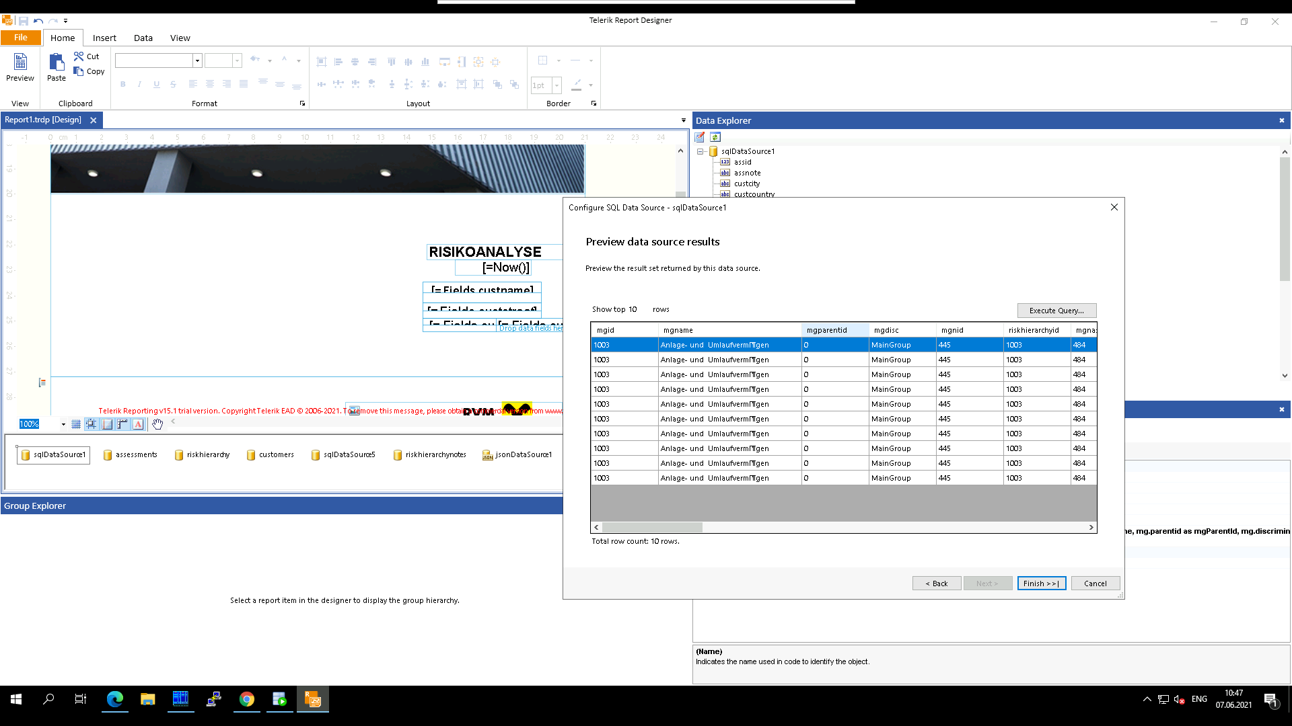Open the zoom level 100% dropdown
Viewport: 1292px width, 726px height.
pyautogui.click(x=63, y=424)
